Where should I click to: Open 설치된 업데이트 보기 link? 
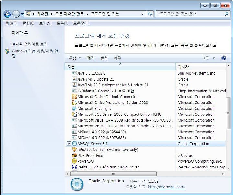point(29,44)
